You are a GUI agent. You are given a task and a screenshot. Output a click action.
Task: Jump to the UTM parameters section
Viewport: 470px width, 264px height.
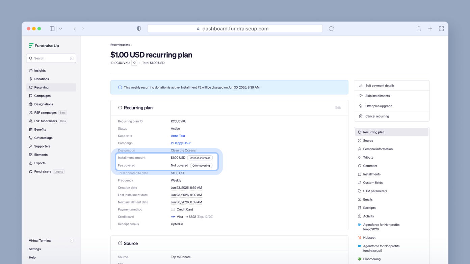(x=392, y=191)
